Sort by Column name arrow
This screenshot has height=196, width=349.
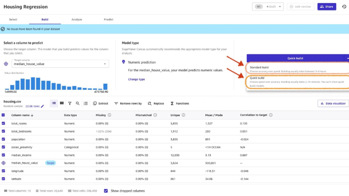click(32, 115)
